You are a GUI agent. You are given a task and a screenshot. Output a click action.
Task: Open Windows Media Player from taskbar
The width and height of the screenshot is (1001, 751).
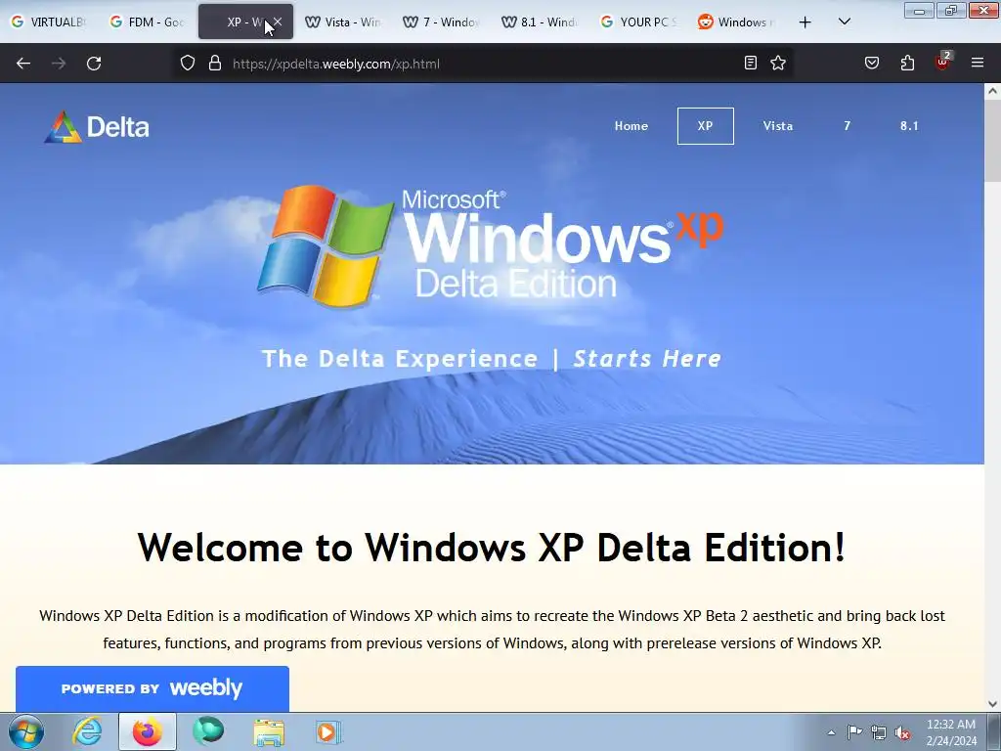click(x=328, y=731)
